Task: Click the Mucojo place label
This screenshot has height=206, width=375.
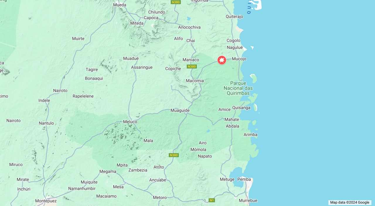Action: click(x=239, y=59)
